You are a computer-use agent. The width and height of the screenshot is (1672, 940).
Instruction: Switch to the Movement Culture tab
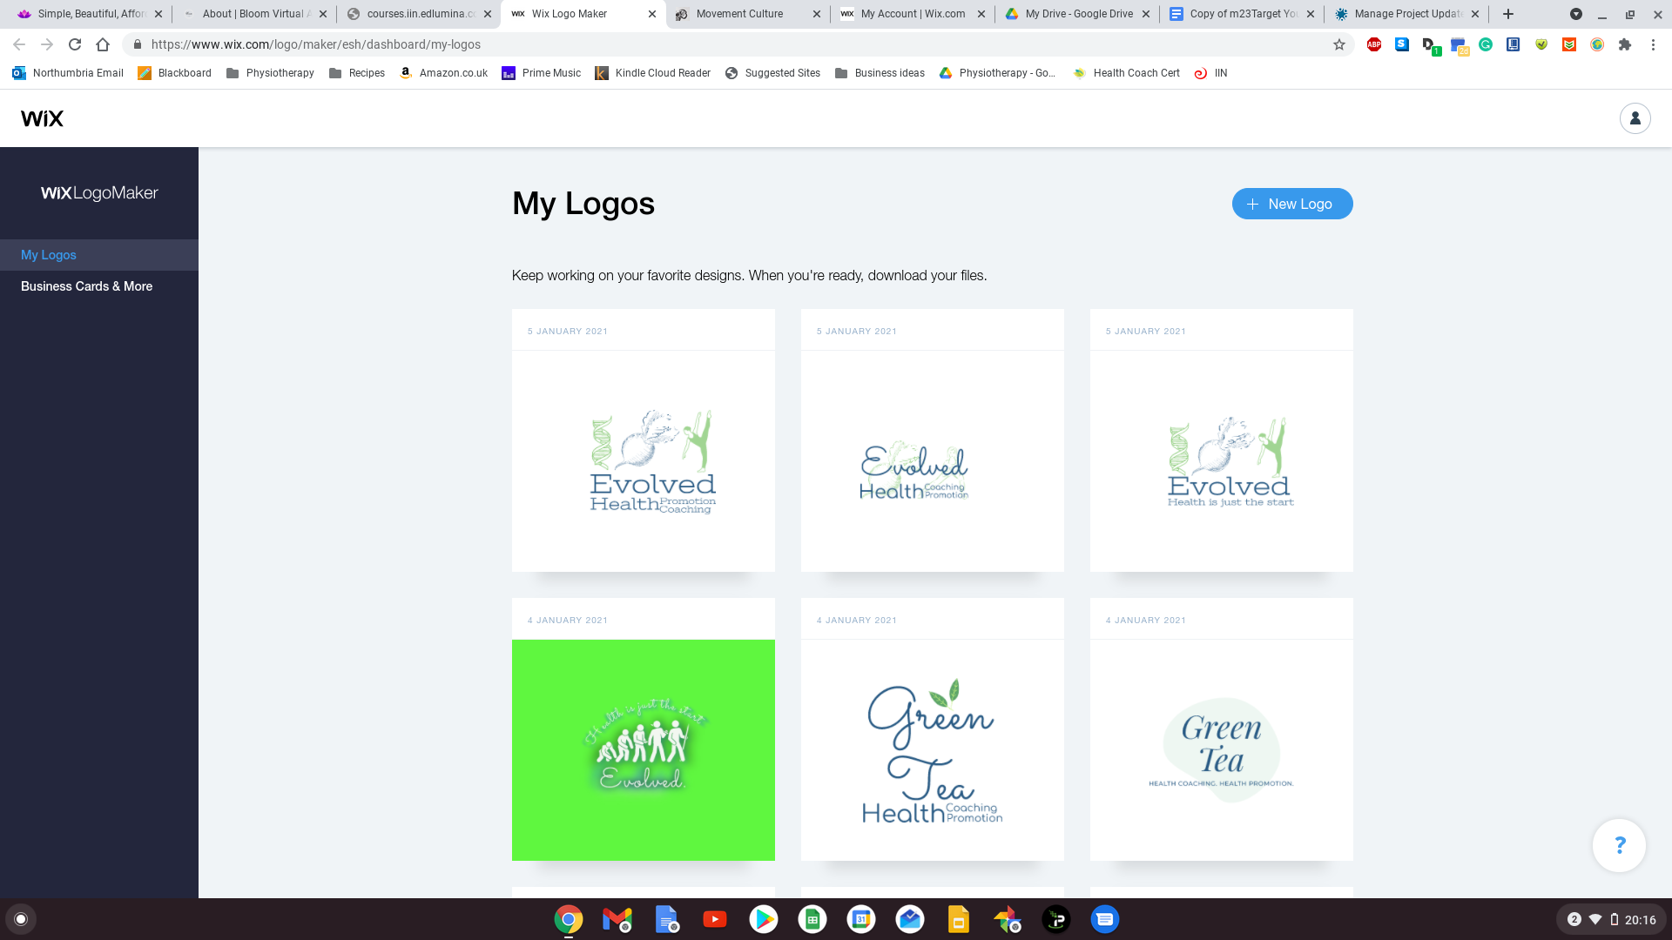pyautogui.click(x=739, y=14)
